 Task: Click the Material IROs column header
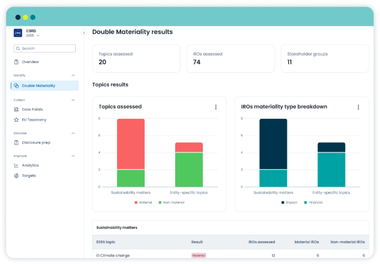pos(307,242)
